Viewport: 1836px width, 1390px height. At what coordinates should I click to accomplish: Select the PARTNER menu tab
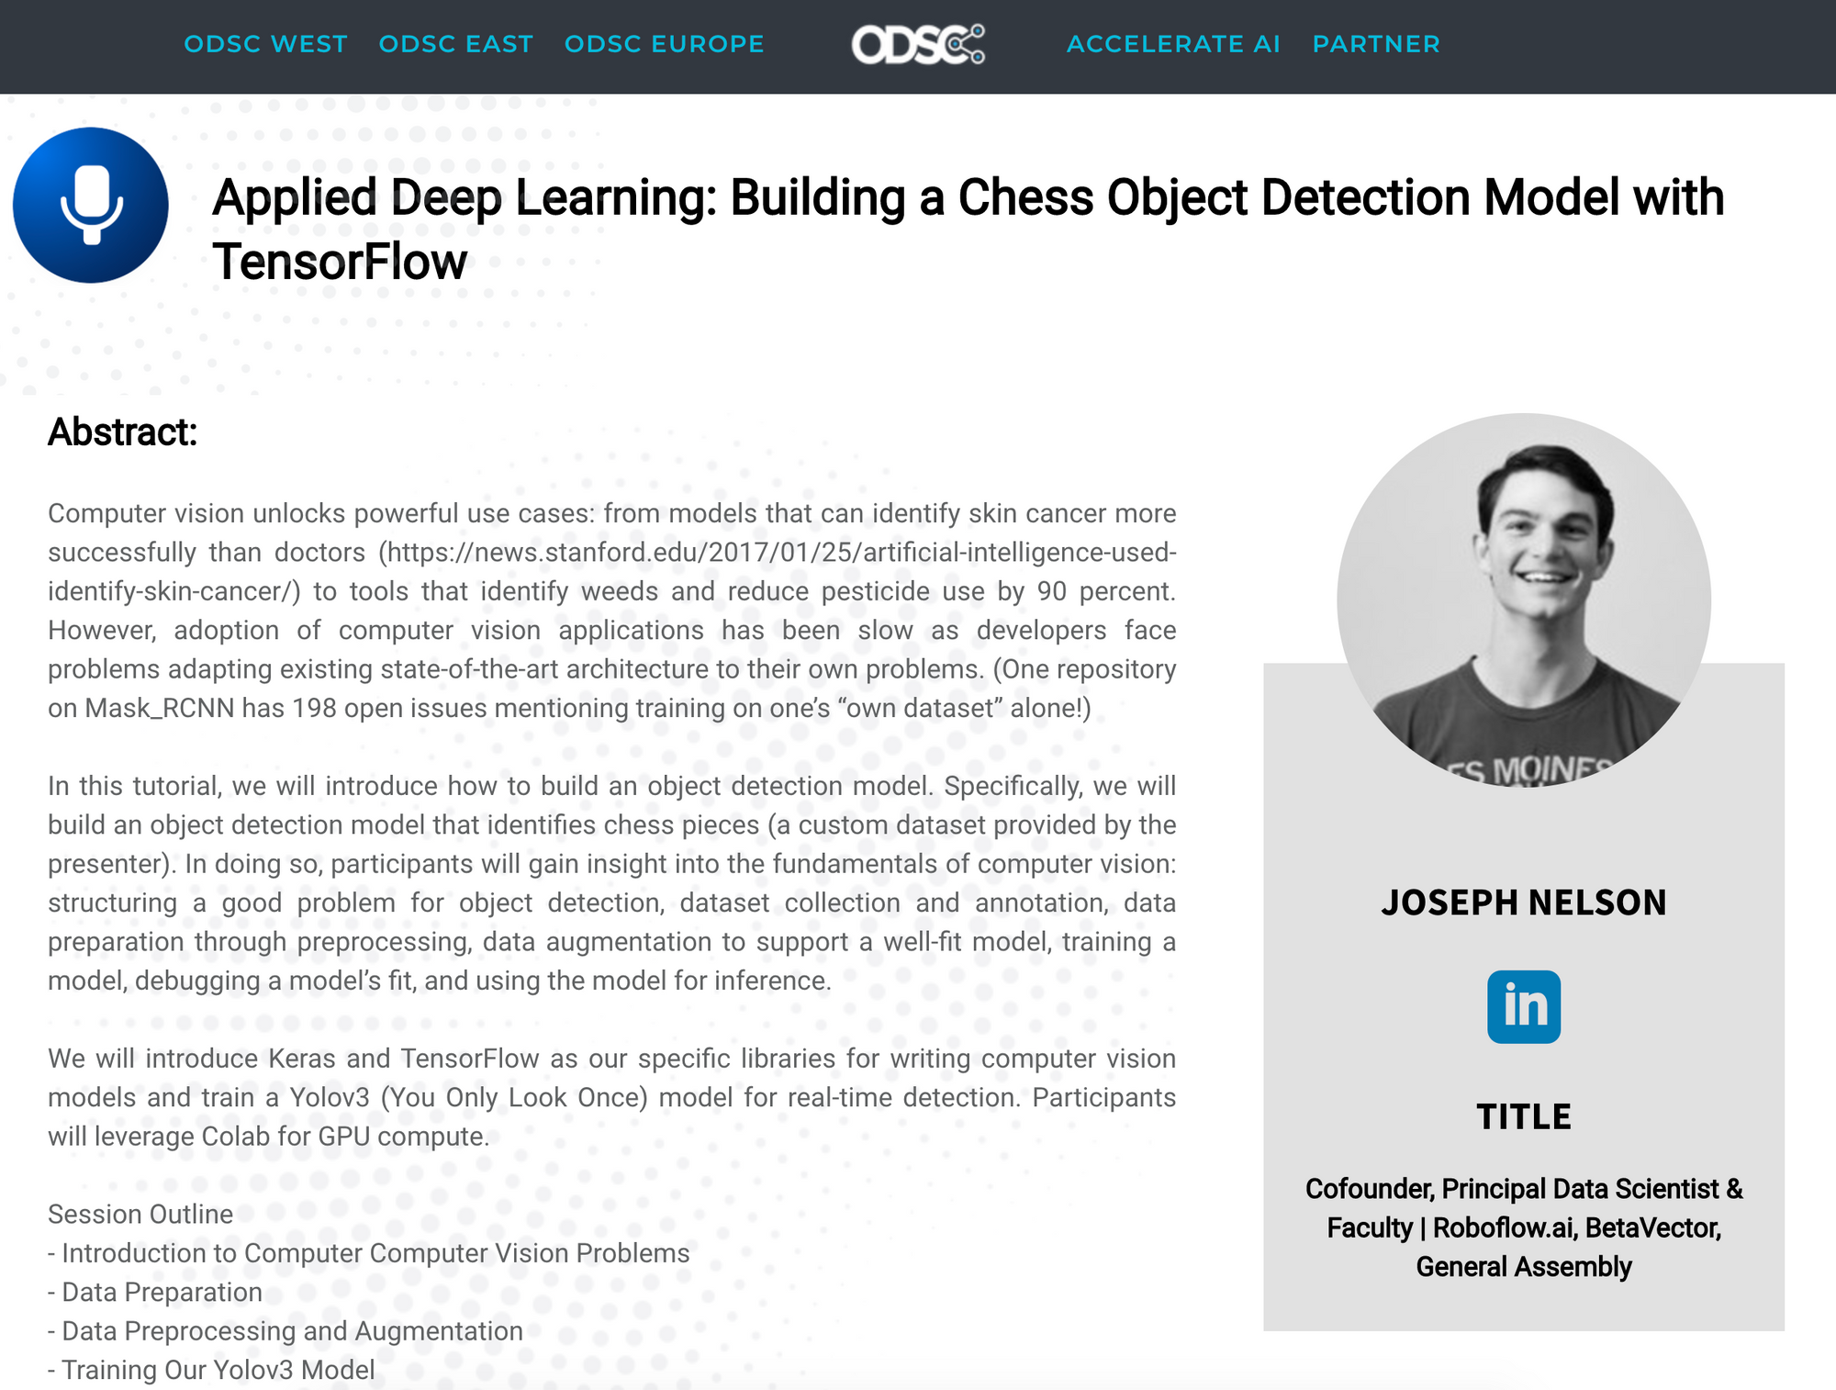[x=1378, y=44]
